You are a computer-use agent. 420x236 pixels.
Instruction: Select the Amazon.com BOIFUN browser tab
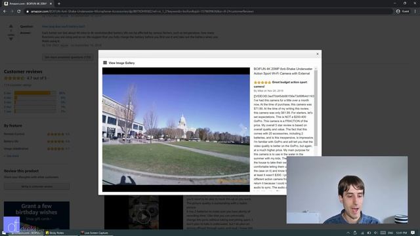tap(27, 4)
